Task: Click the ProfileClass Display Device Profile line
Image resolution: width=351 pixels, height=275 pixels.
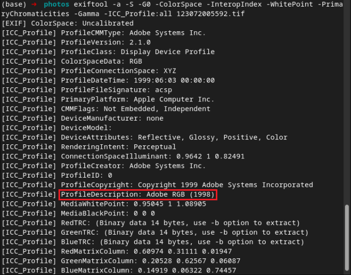Action: (x=108, y=51)
